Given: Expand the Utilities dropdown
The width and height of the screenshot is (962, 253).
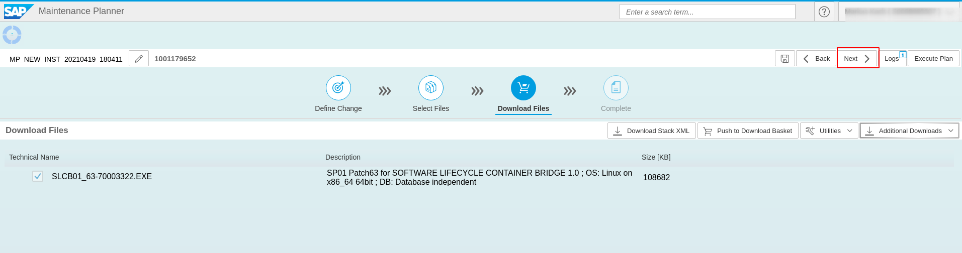Looking at the screenshot, I should click(829, 131).
